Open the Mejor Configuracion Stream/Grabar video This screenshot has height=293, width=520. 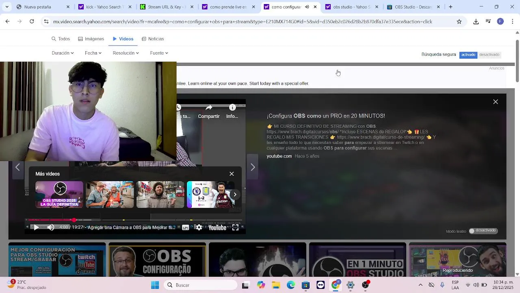tap(57, 260)
